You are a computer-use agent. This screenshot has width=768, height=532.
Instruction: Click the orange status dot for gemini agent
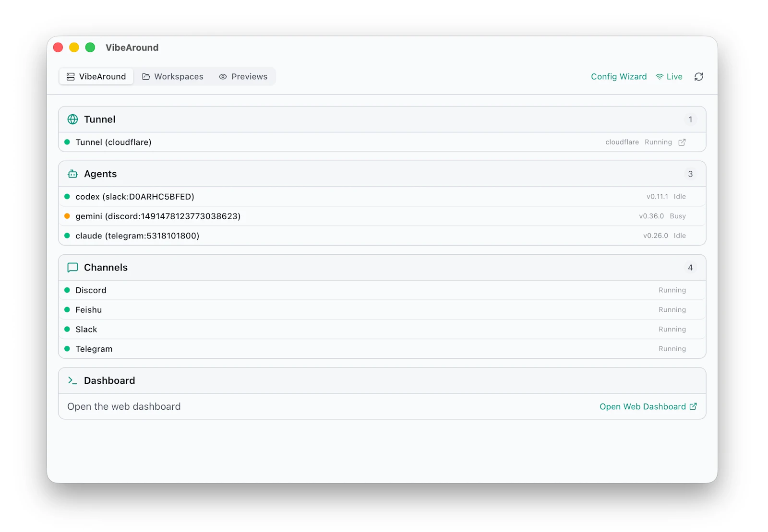pos(67,216)
